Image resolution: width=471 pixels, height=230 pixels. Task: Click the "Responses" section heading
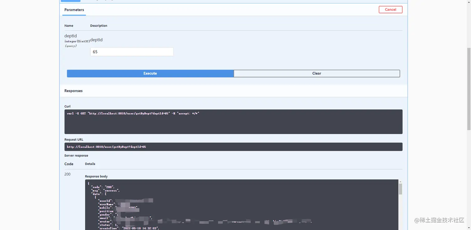(x=74, y=91)
